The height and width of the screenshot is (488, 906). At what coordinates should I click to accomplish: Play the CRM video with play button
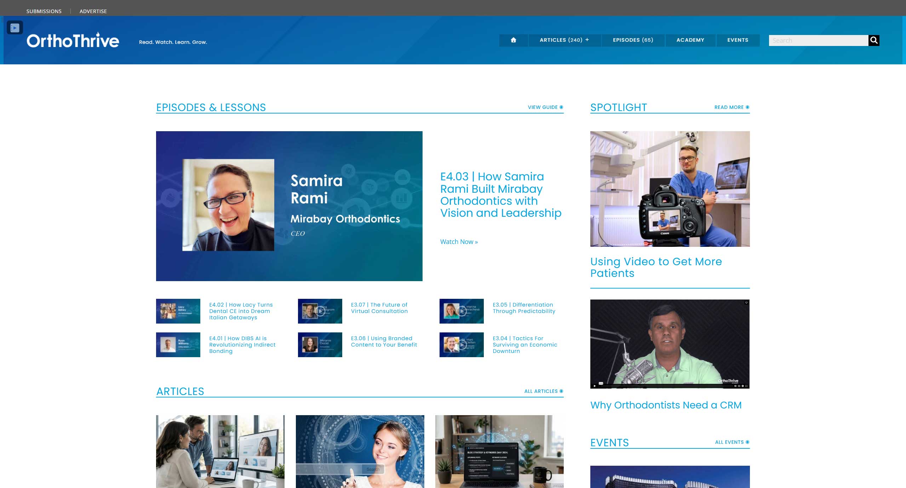tap(595, 386)
